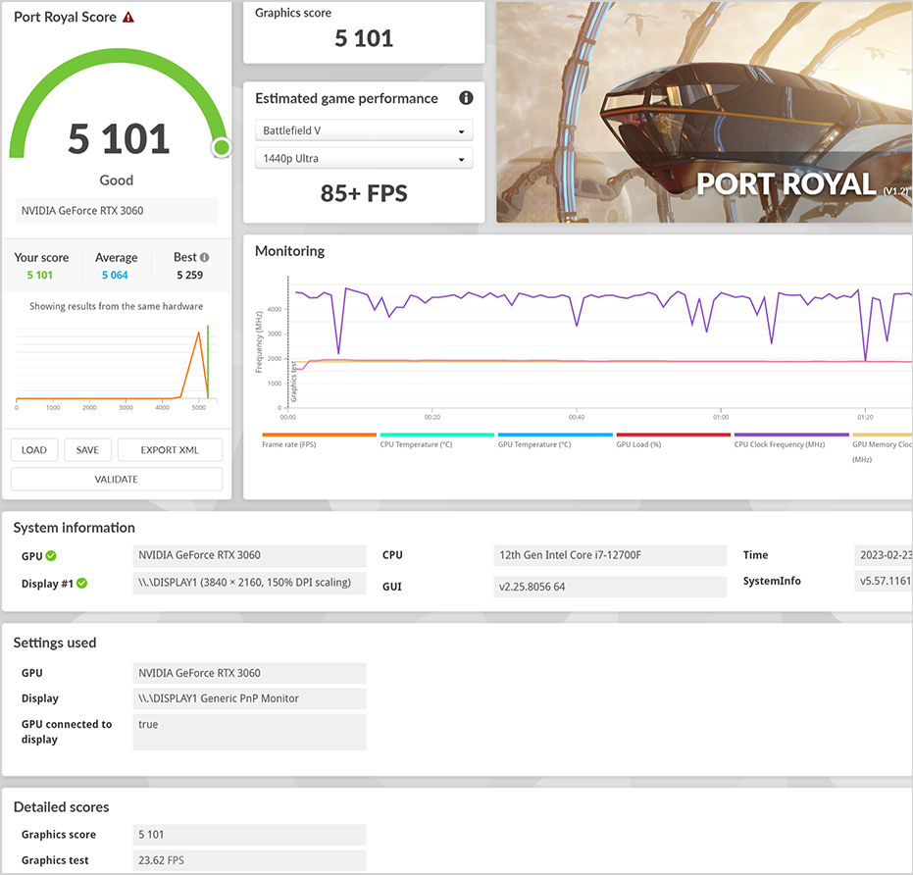Select the red GPU Load legend bar
Screen dimensions: 913x875
(x=673, y=435)
